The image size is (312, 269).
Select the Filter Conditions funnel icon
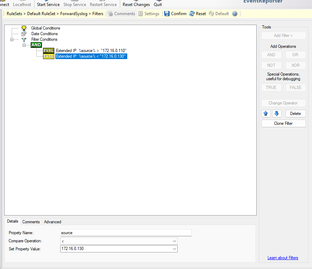[24, 39]
